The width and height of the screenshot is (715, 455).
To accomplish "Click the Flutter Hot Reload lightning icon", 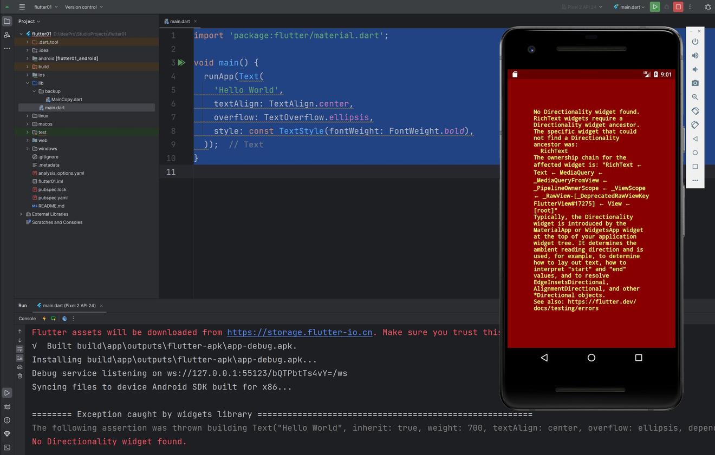I will 44,319.
